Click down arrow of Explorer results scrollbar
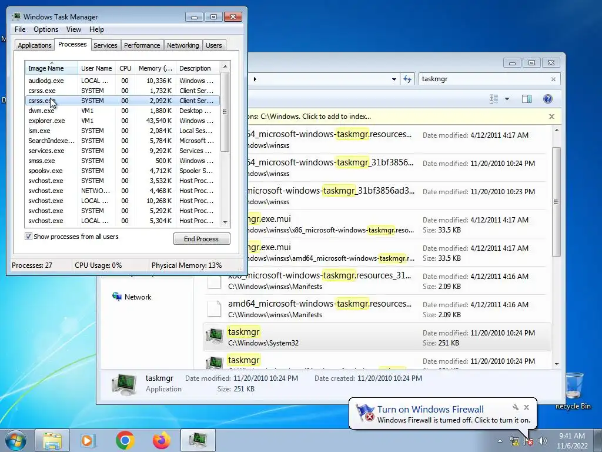The width and height of the screenshot is (602, 452). pyautogui.click(x=557, y=364)
